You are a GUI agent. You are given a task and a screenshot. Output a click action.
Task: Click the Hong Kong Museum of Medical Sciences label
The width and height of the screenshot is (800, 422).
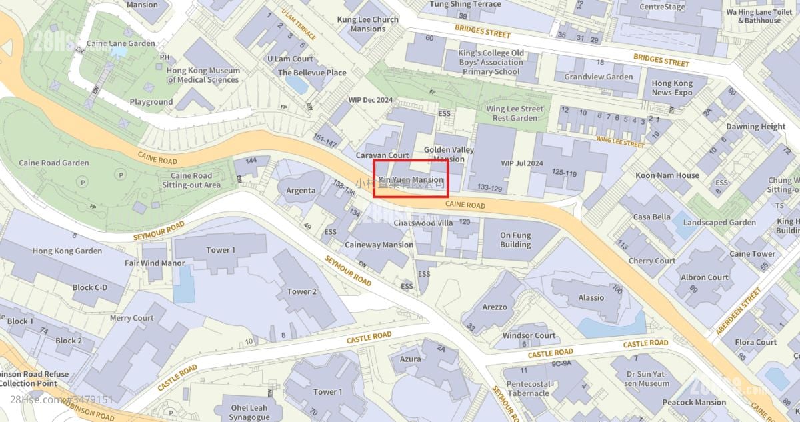203,75
